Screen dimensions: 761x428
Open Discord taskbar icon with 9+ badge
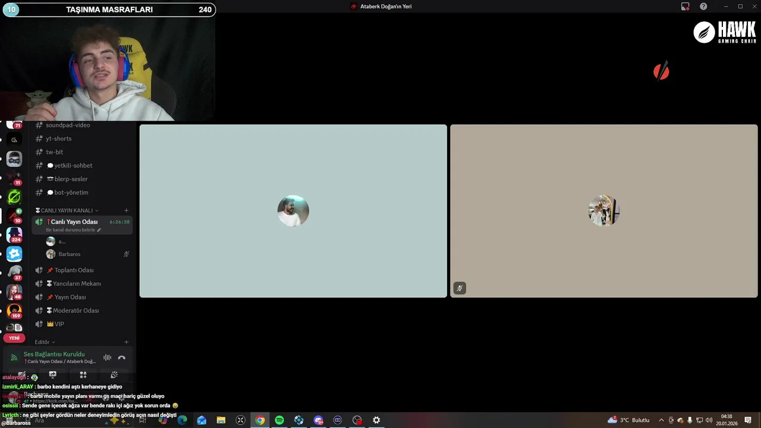[318, 420]
